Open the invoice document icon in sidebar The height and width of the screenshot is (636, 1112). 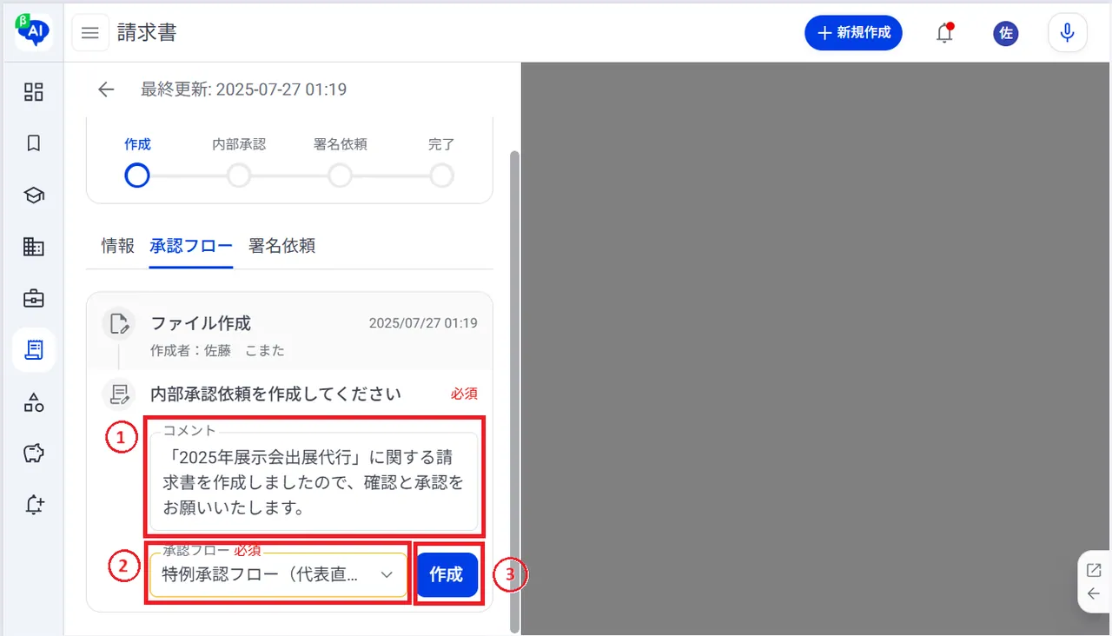[34, 350]
